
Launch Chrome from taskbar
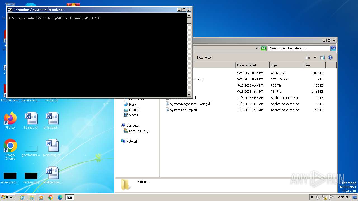(x=51, y=197)
